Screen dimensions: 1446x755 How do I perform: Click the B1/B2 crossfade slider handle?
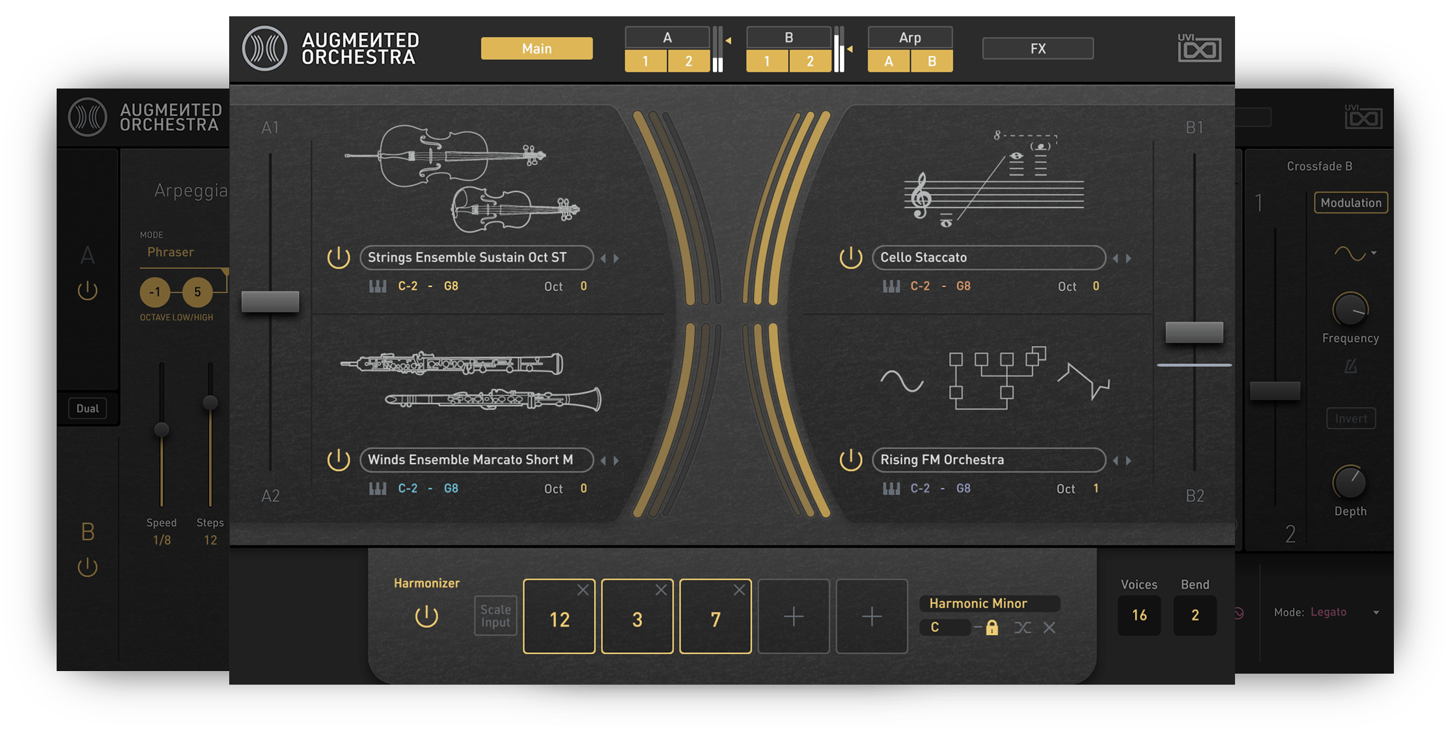(1194, 332)
